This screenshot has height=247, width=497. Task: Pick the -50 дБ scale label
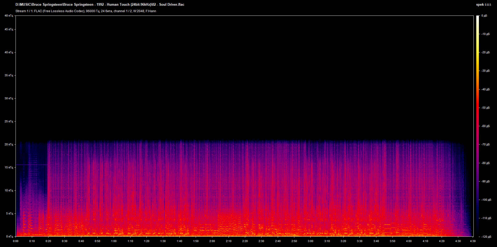coord(486,108)
